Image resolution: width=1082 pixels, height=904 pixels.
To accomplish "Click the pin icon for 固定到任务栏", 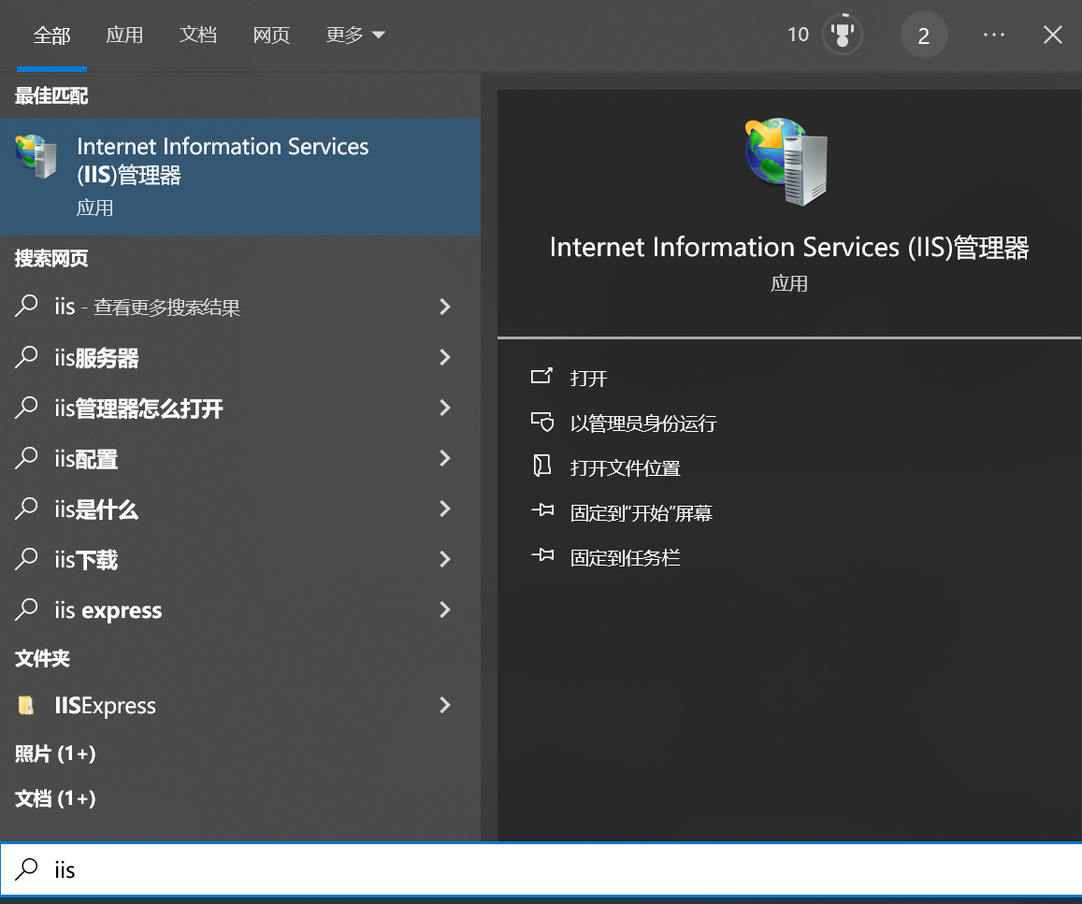I will click(542, 555).
